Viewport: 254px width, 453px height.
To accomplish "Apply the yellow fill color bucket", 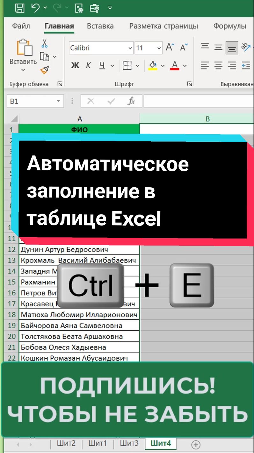I will point(153,66).
